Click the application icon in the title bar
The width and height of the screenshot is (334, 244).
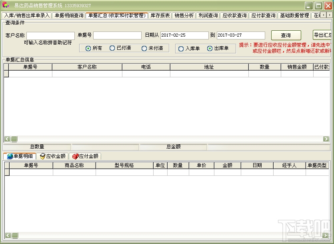pos(6,5)
